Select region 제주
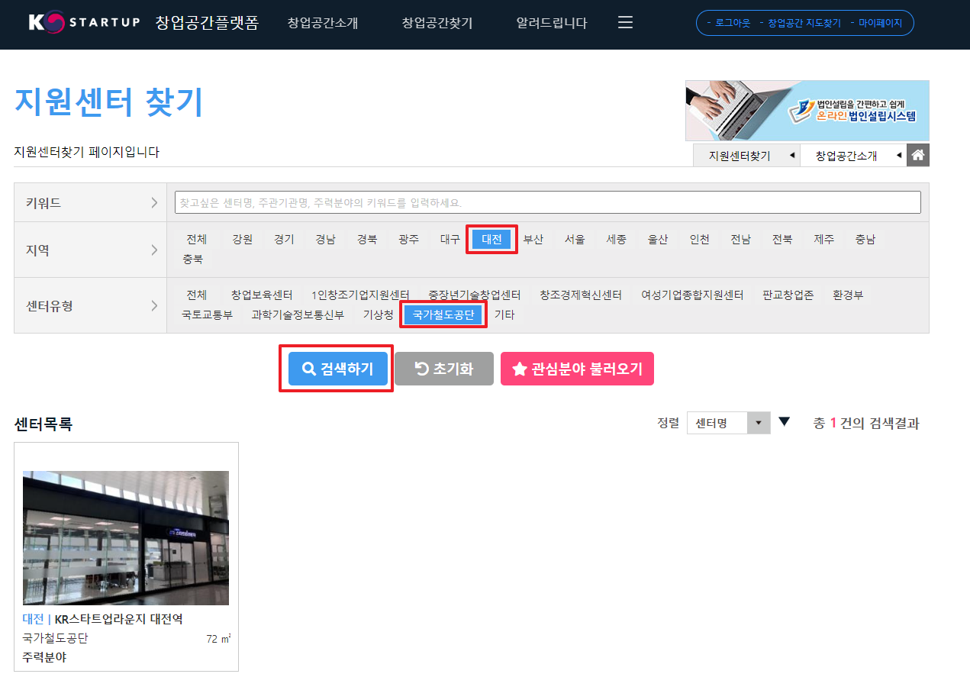The width and height of the screenshot is (970, 690). point(823,239)
